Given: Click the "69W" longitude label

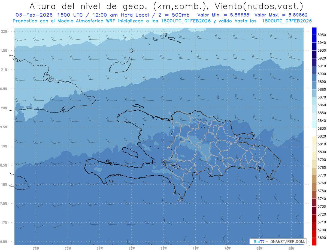Looking at the screenshot, I should coord(259,248).
